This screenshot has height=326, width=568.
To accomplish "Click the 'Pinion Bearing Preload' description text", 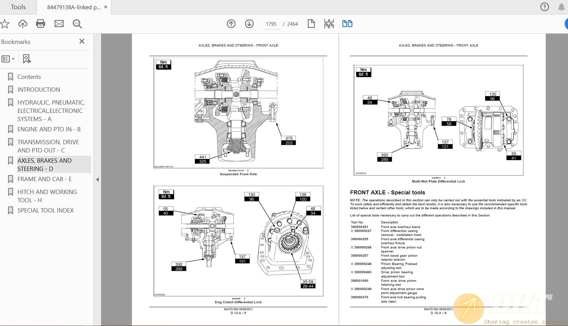I will coord(399,264).
